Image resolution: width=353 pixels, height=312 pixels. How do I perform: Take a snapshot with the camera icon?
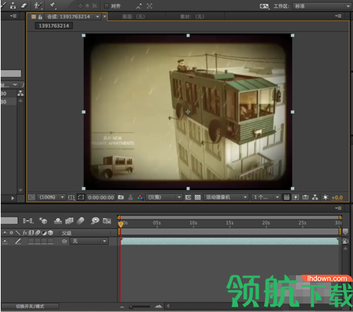tap(121, 197)
